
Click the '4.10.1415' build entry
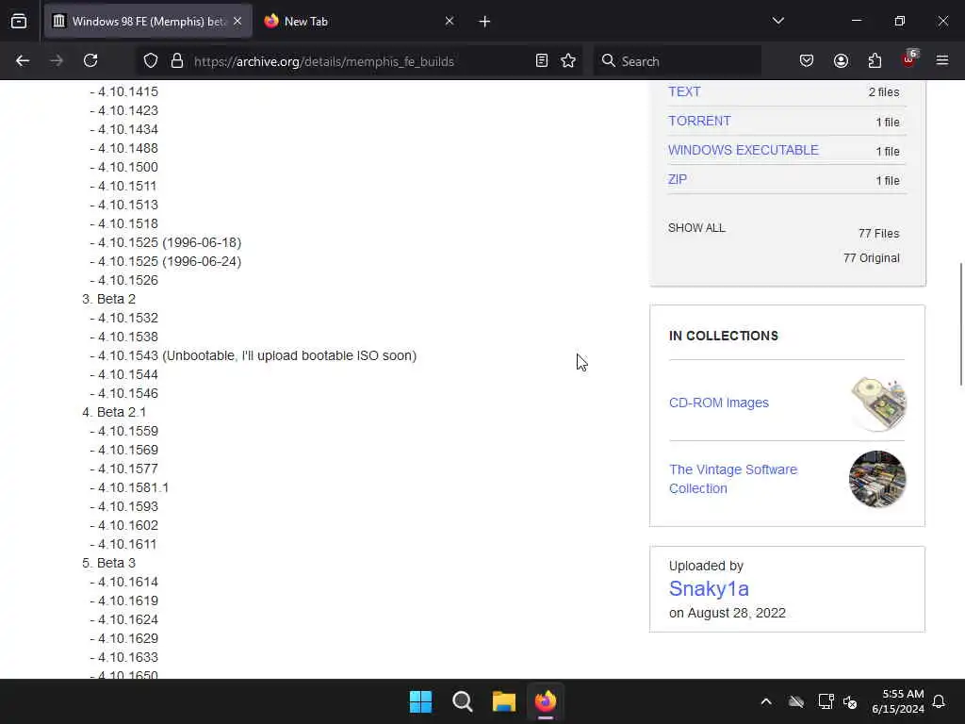(128, 91)
